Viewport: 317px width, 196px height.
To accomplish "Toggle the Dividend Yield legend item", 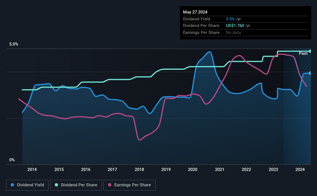I will 27,185.
